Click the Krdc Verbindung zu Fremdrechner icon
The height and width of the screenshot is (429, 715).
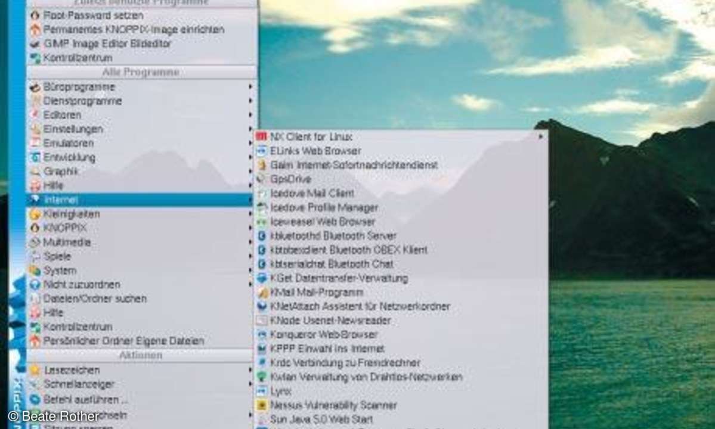262,363
